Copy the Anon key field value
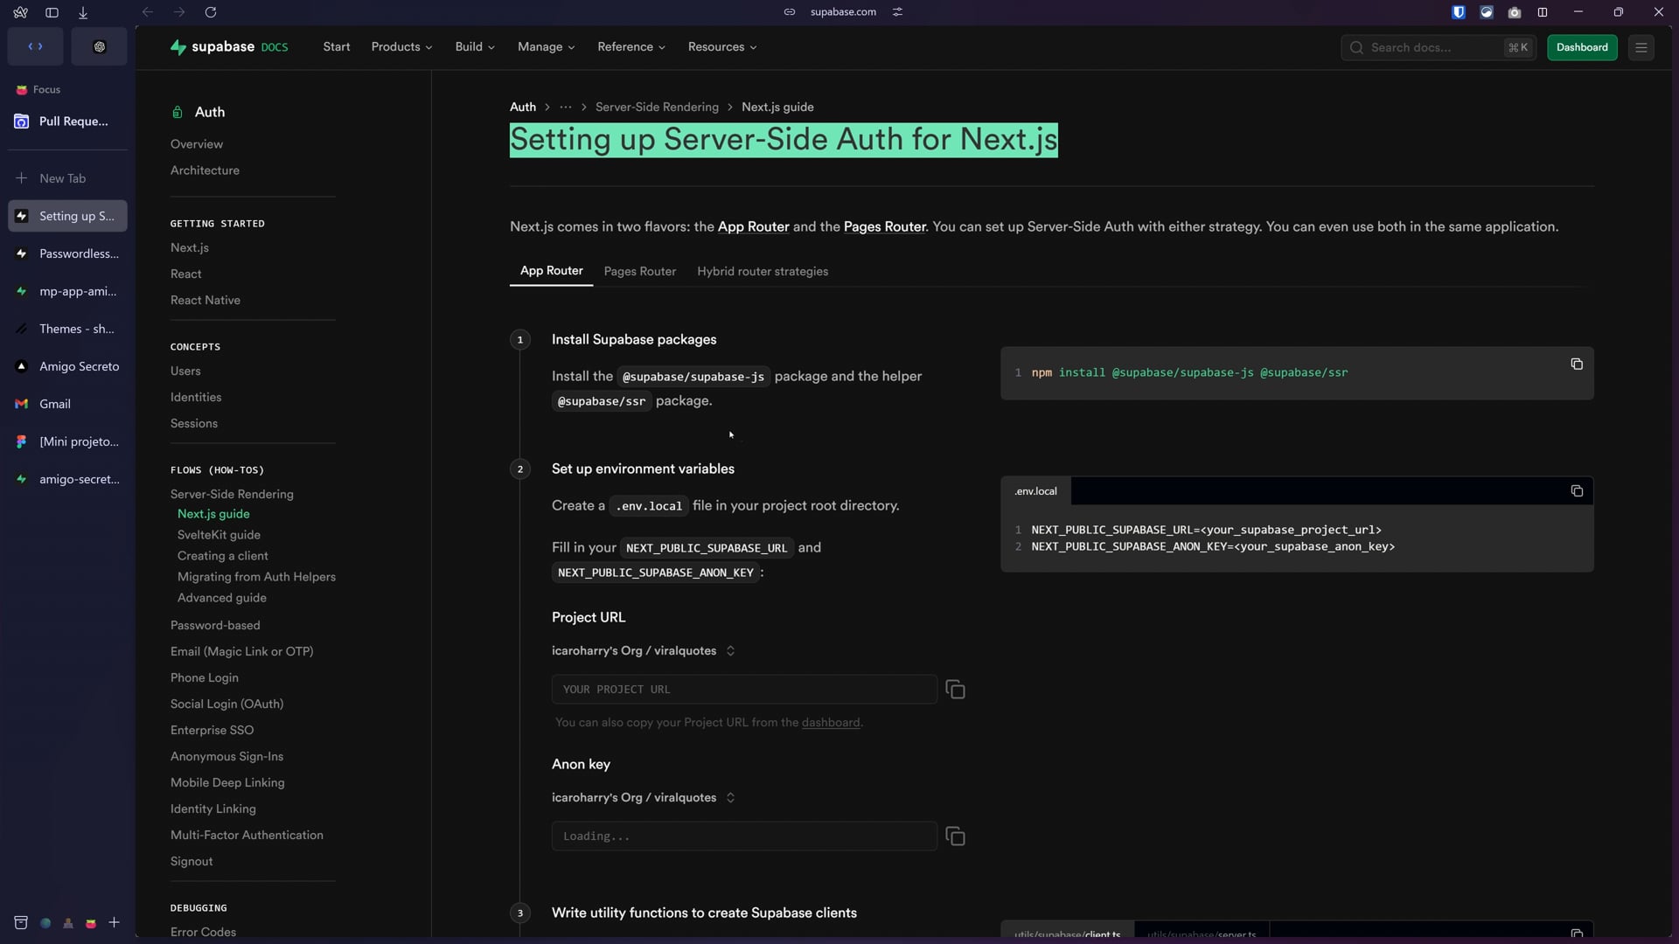This screenshot has width=1679, height=944. tap(955, 836)
